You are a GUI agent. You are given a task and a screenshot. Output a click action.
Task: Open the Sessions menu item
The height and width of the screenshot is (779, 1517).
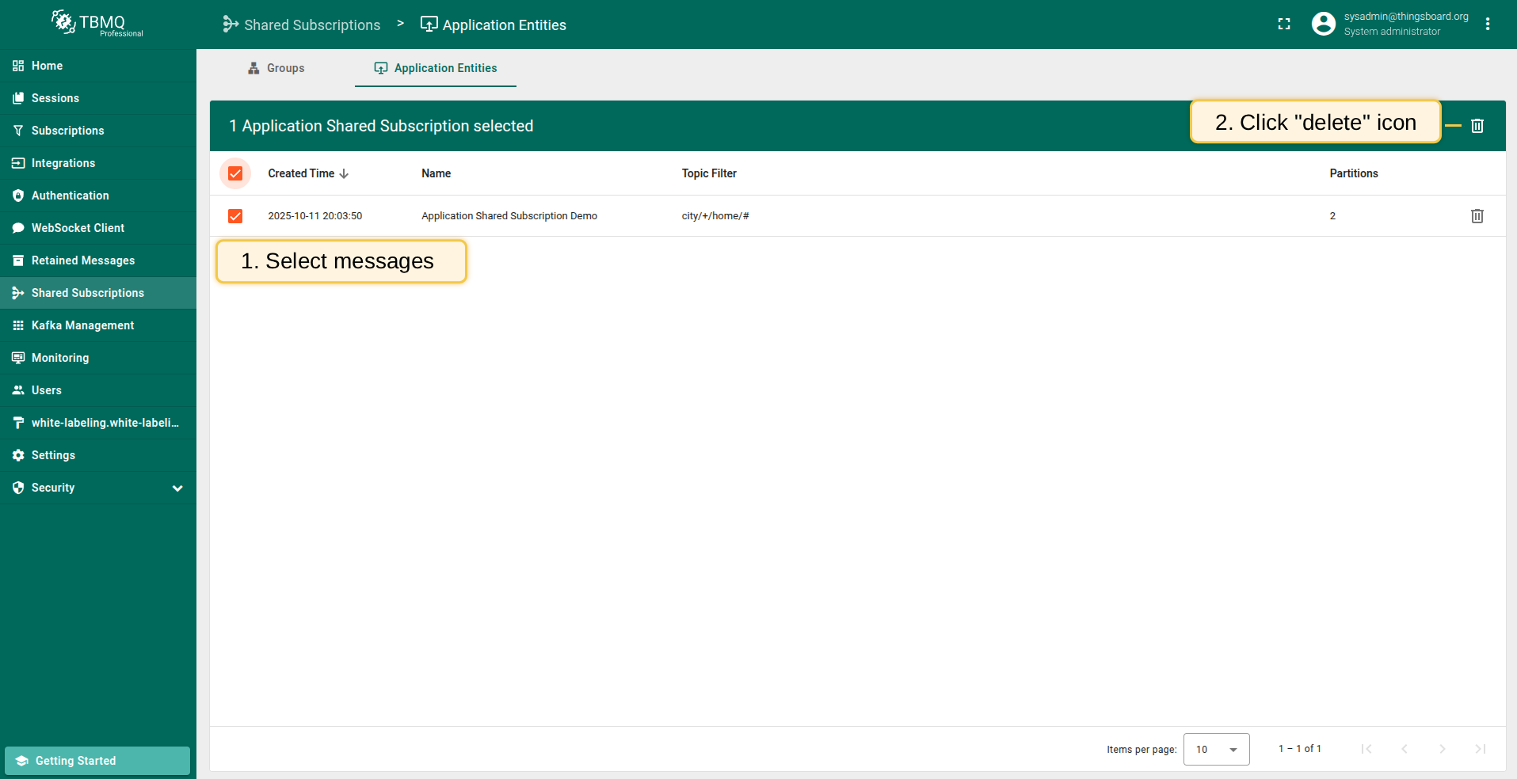[55, 98]
